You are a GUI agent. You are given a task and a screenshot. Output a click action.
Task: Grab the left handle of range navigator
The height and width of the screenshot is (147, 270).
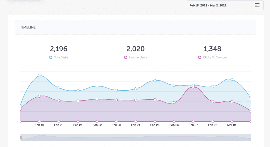(x=21, y=137)
